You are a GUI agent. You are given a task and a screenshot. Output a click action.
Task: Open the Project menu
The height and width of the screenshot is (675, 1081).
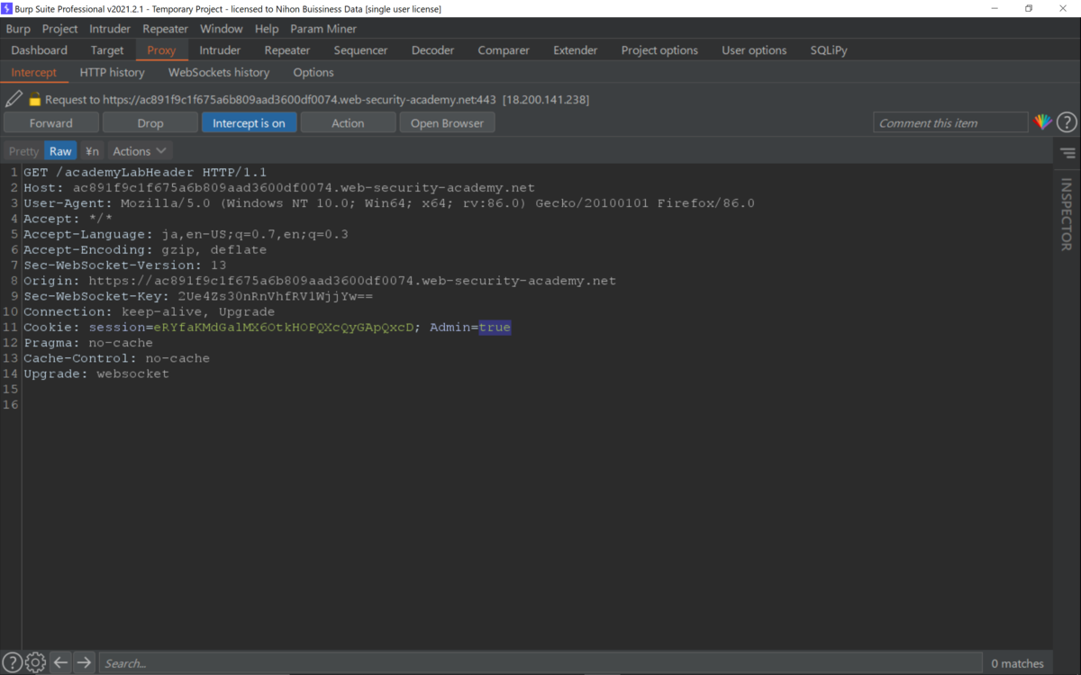pyautogui.click(x=59, y=29)
